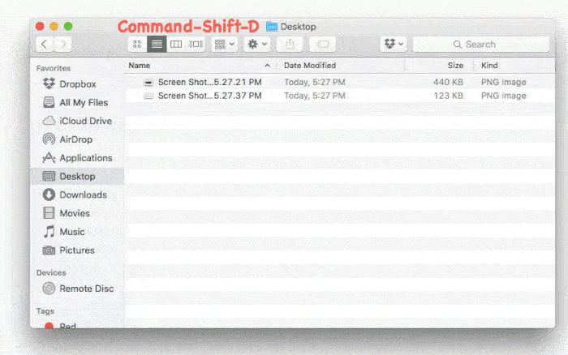Switch to icon view in toolbar

tap(137, 44)
